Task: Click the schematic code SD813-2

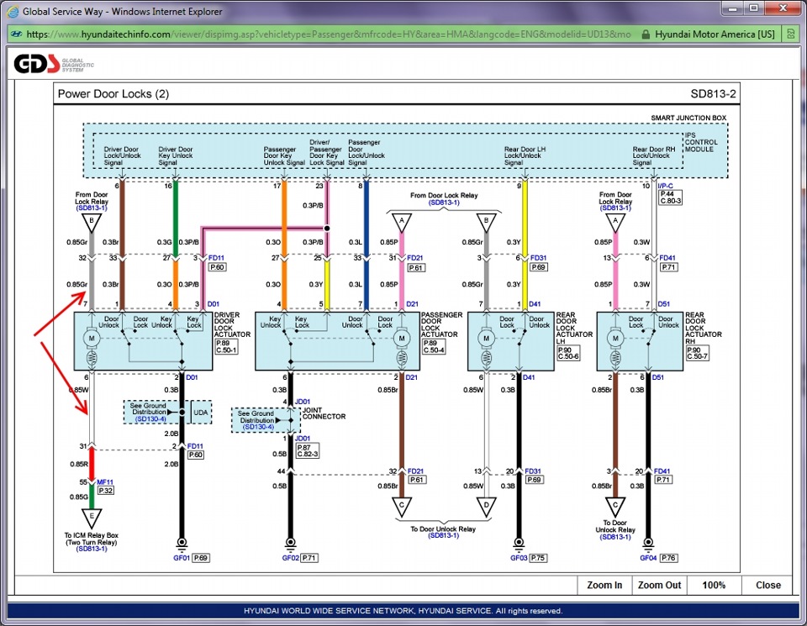Action: tap(713, 93)
